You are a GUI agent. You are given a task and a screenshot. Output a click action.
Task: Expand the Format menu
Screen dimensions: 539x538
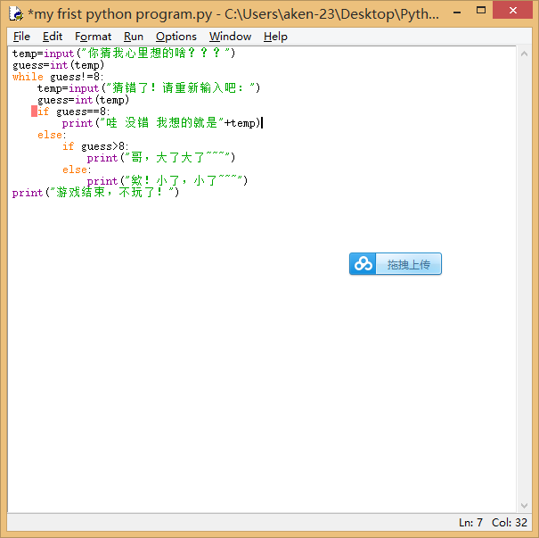93,37
